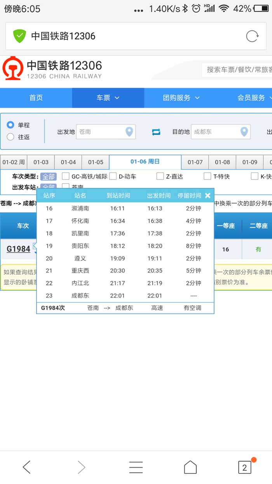Click location pin in destination field
Screen dimensions: 272x484
pos(244,132)
